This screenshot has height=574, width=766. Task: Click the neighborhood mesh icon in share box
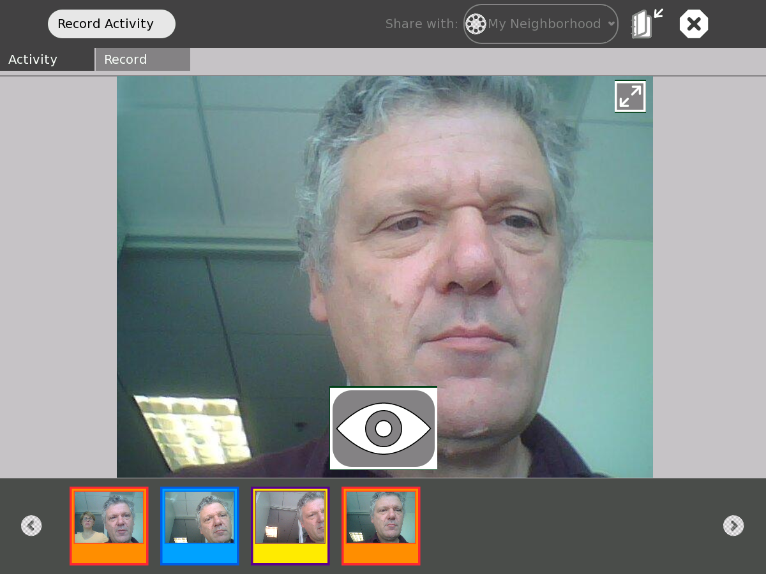pyautogui.click(x=476, y=24)
